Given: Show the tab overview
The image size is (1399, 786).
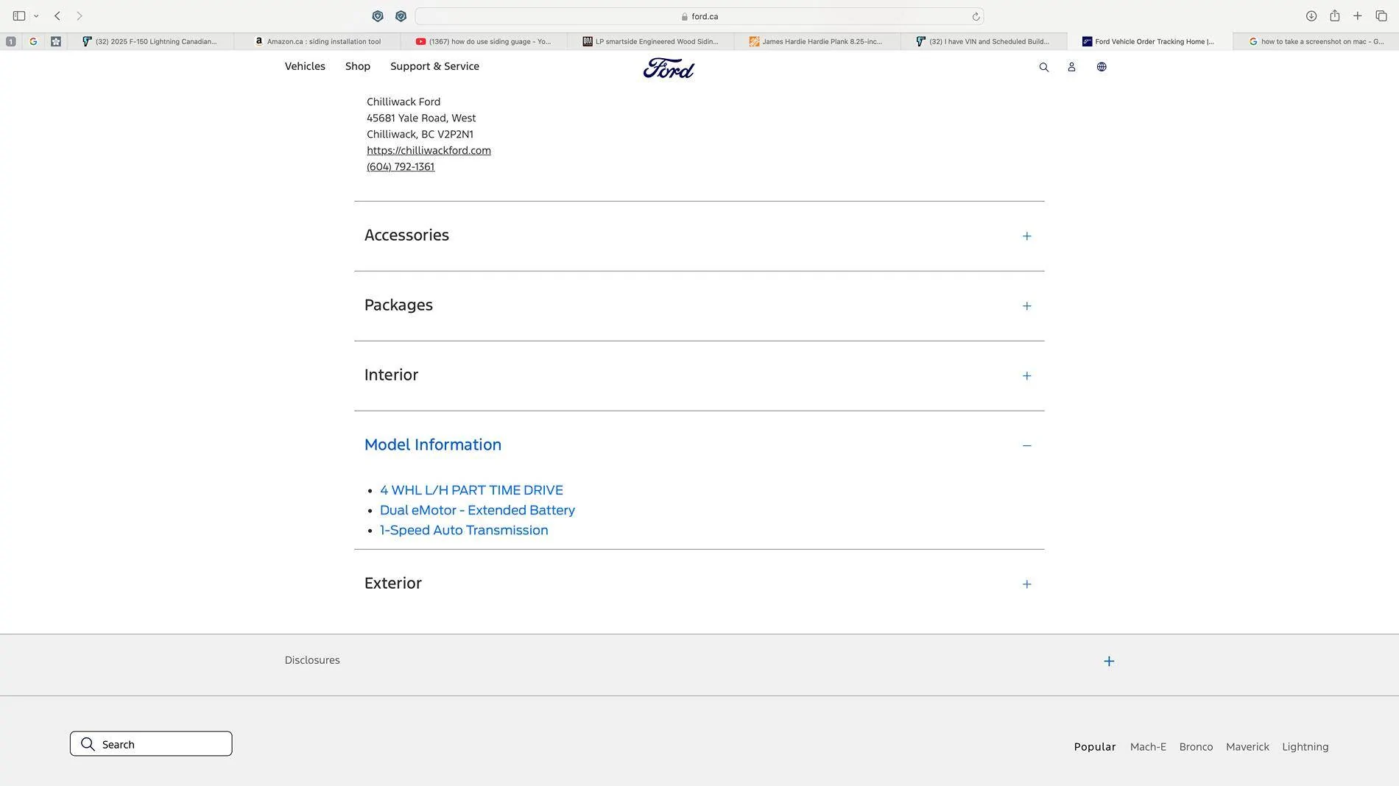Looking at the screenshot, I should coord(1381,15).
